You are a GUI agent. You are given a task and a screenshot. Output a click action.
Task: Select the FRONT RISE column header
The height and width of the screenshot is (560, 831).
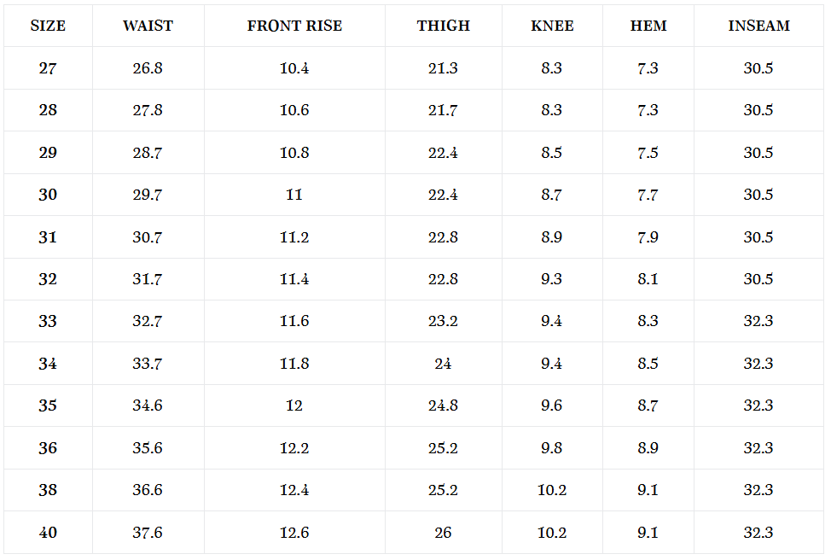294,26
